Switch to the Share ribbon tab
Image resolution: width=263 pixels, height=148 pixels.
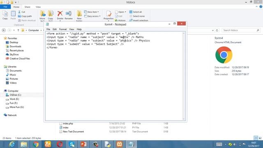28,7
